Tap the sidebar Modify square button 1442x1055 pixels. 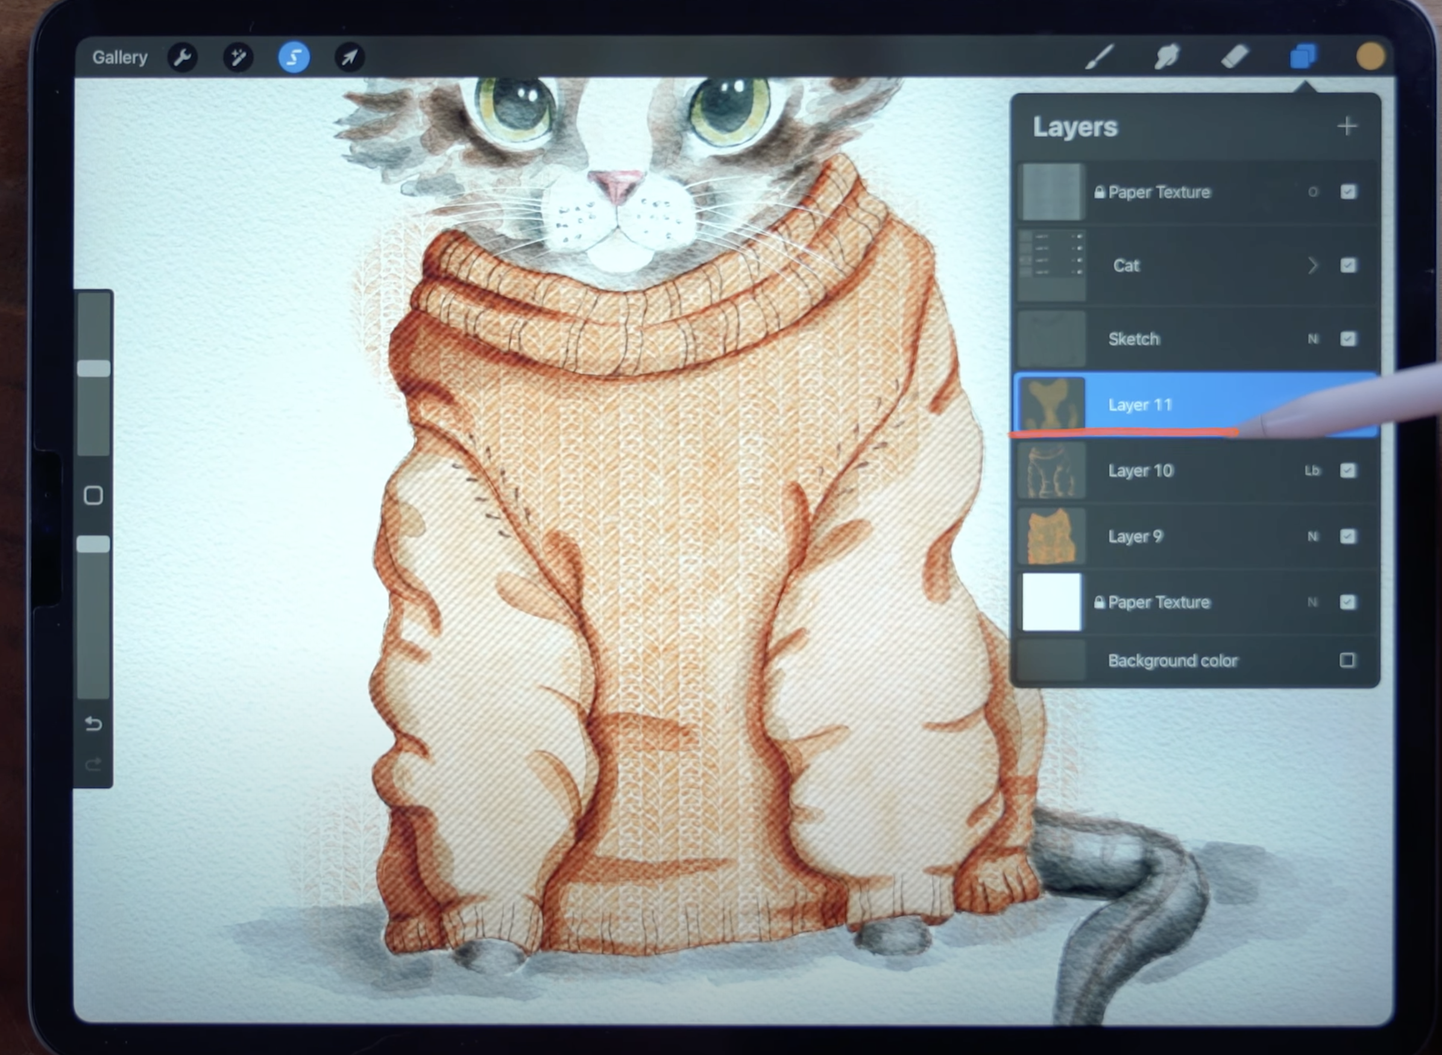pos(94,496)
